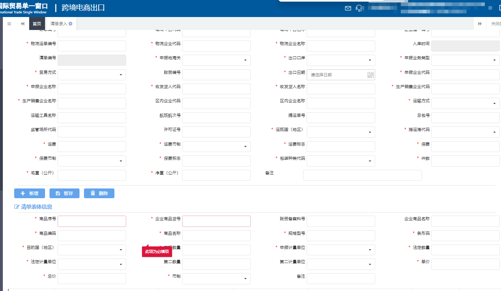Click the mail envelope icon in header
The height and width of the screenshot is (291, 501).
348,8
